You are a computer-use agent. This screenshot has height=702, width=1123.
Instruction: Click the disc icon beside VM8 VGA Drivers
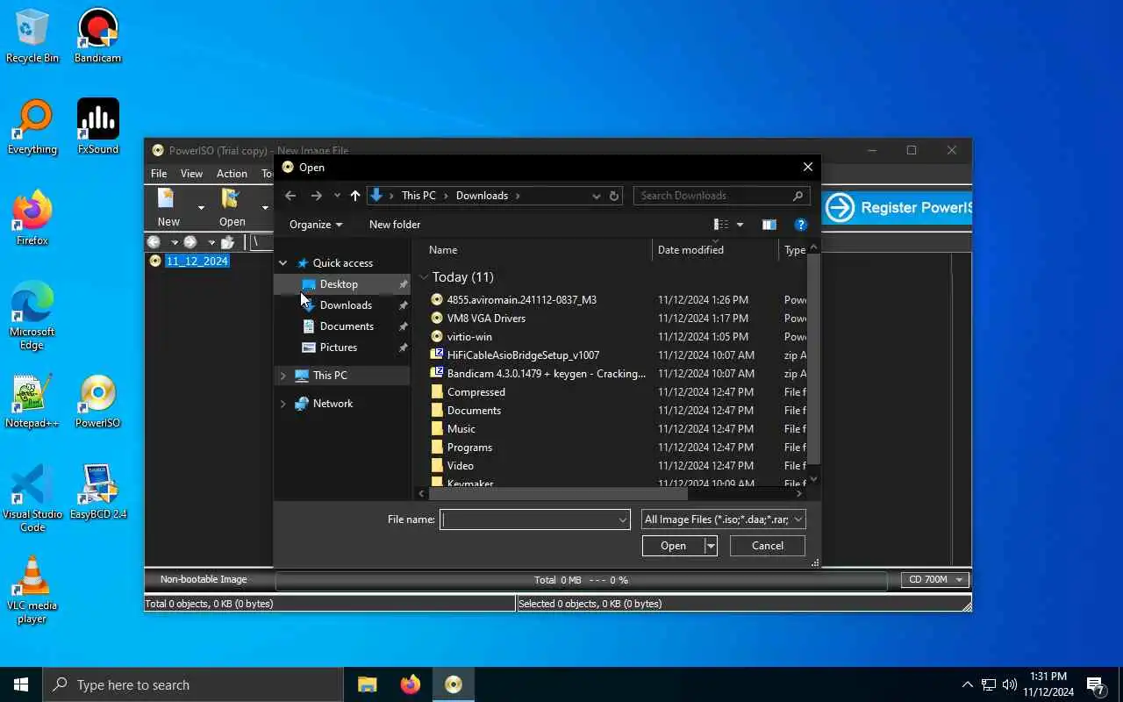point(437,318)
